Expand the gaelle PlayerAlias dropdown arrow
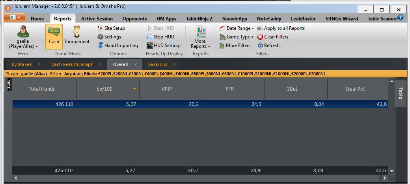This screenshot has width=410, height=184. click(37, 47)
